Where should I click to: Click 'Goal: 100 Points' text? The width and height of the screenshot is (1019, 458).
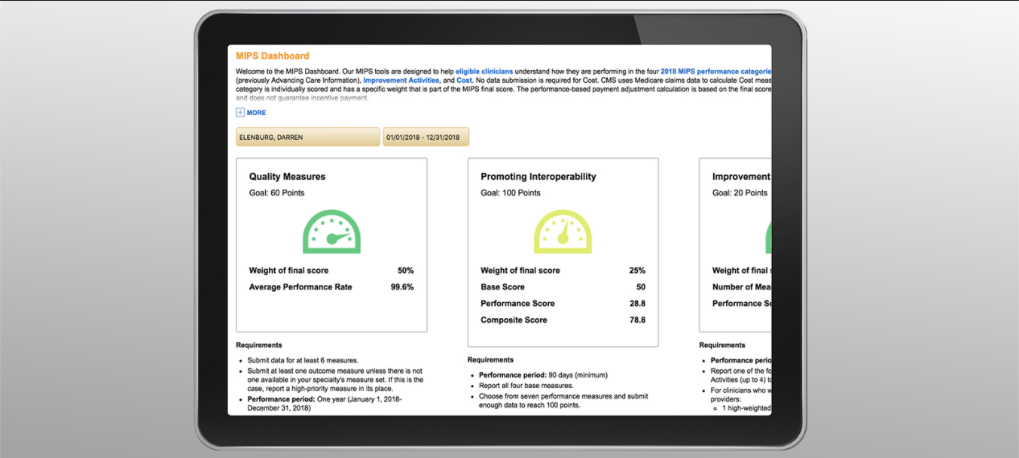click(x=511, y=193)
